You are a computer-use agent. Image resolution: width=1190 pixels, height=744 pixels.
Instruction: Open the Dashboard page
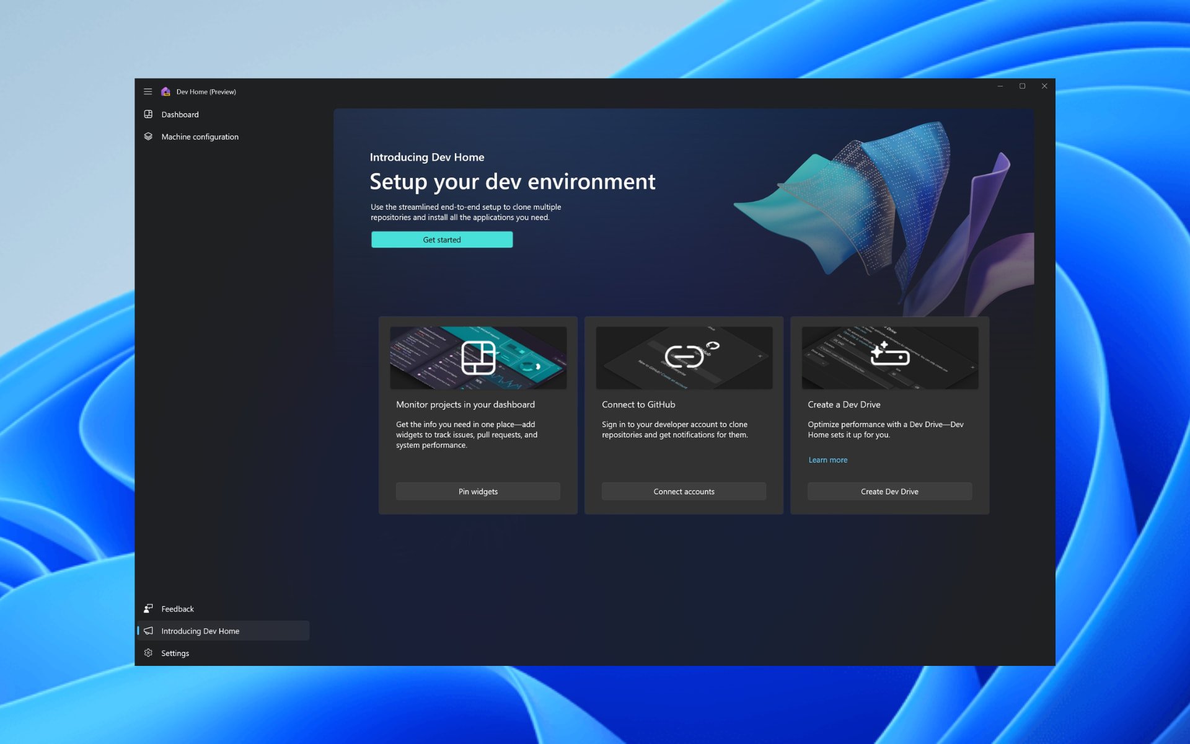point(223,114)
